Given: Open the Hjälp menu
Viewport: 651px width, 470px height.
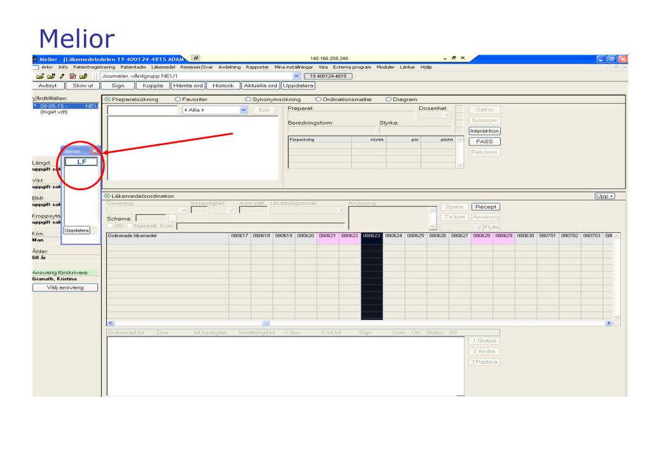Looking at the screenshot, I should click(426, 67).
